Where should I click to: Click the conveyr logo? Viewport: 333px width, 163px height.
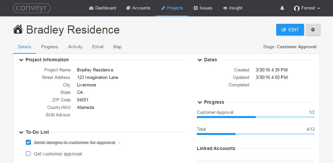[x=32, y=8]
